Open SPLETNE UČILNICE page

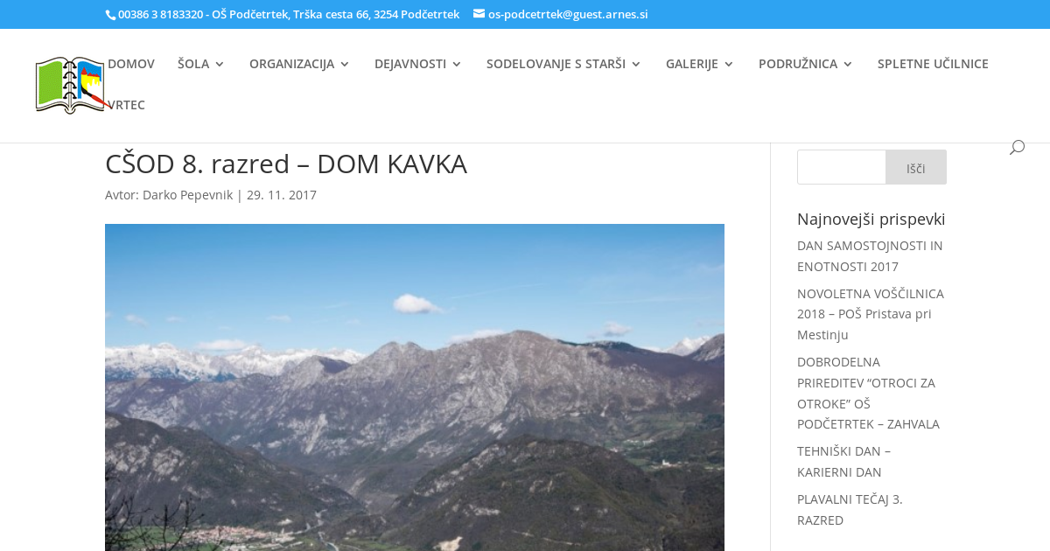[933, 64]
